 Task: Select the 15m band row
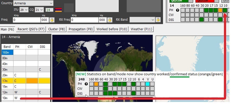26,86
